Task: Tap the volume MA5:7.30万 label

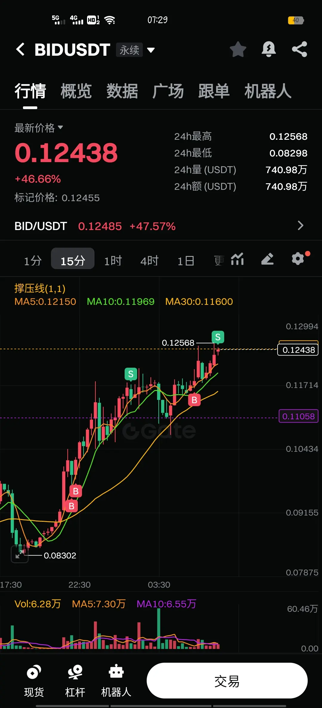Action: pyautogui.click(x=99, y=604)
